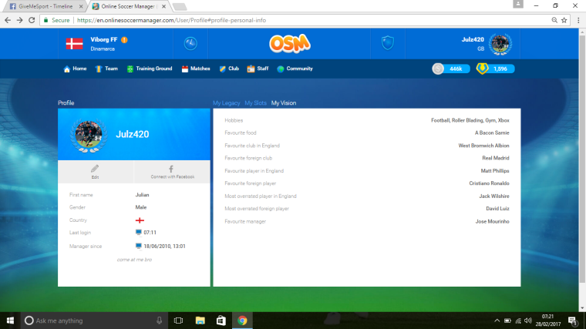Image resolution: width=586 pixels, height=329 pixels.
Task: Click the 446k club funds balance
Action: (456, 69)
